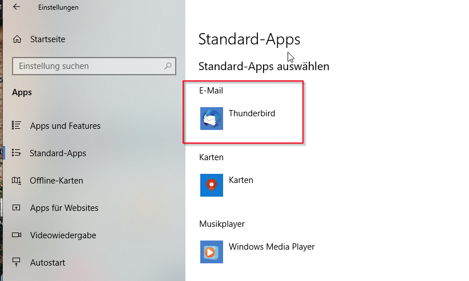
Task: Click the Apps section heading
Action: [x=22, y=92]
